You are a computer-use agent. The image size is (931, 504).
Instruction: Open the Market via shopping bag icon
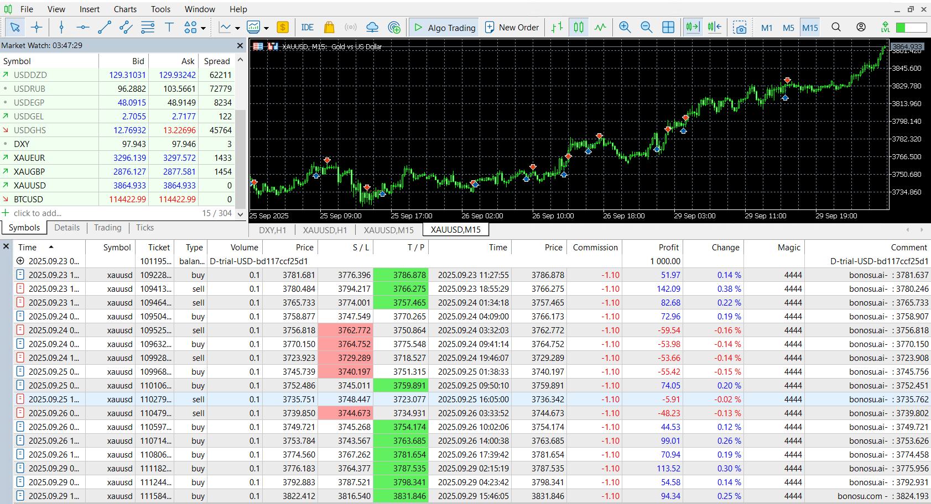330,27
